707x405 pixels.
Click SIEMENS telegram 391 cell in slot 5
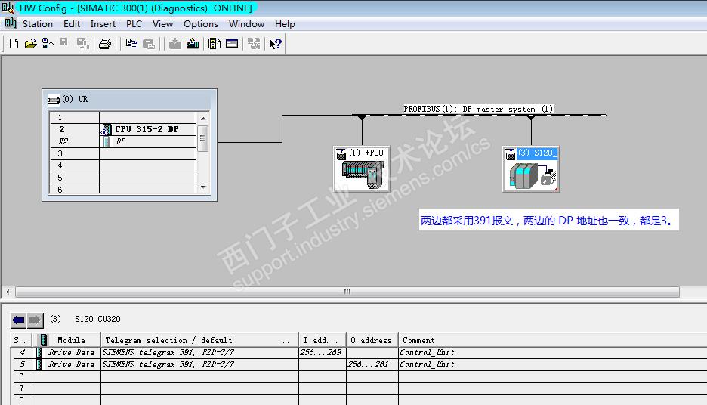click(x=199, y=364)
